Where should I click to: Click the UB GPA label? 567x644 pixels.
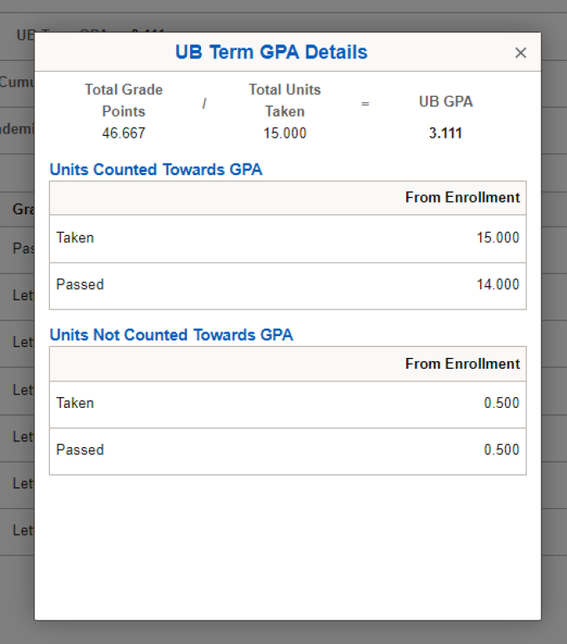tap(445, 102)
